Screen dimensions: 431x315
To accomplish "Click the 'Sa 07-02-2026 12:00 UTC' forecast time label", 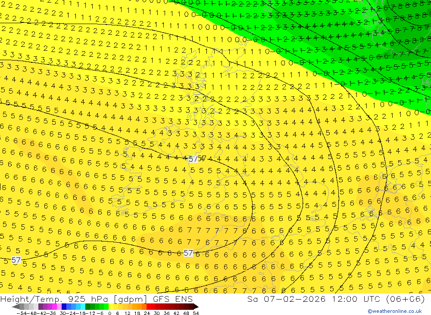I will point(314,299).
